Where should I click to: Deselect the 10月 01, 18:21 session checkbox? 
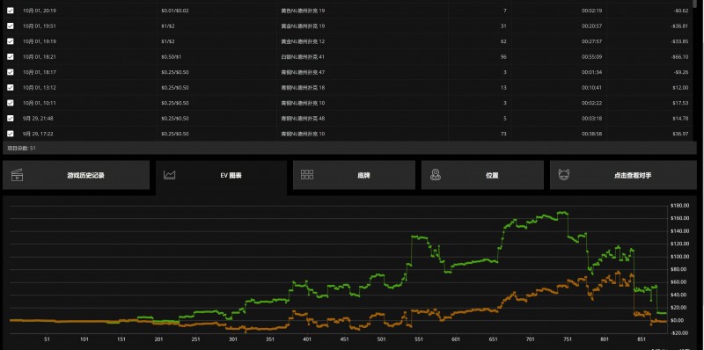click(11, 56)
